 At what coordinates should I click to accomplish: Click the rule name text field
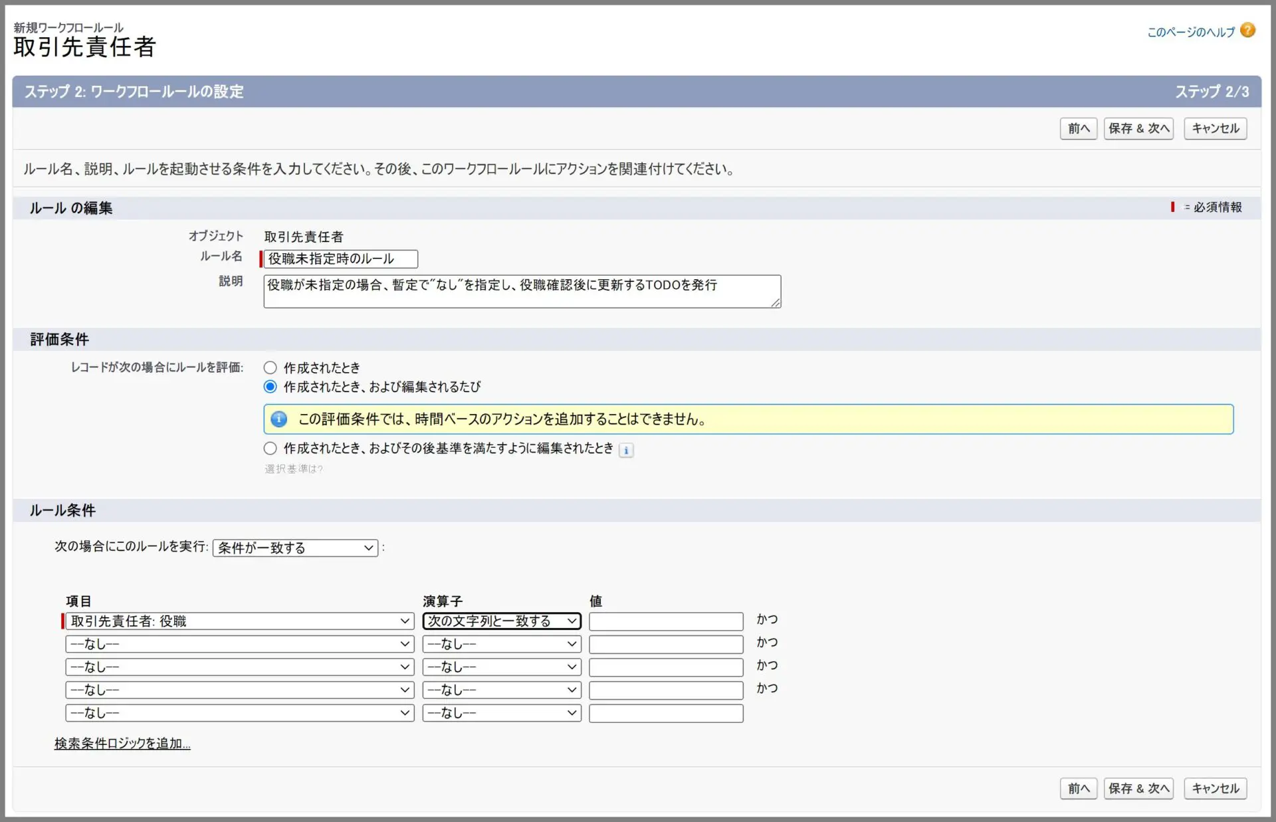pyautogui.click(x=341, y=258)
